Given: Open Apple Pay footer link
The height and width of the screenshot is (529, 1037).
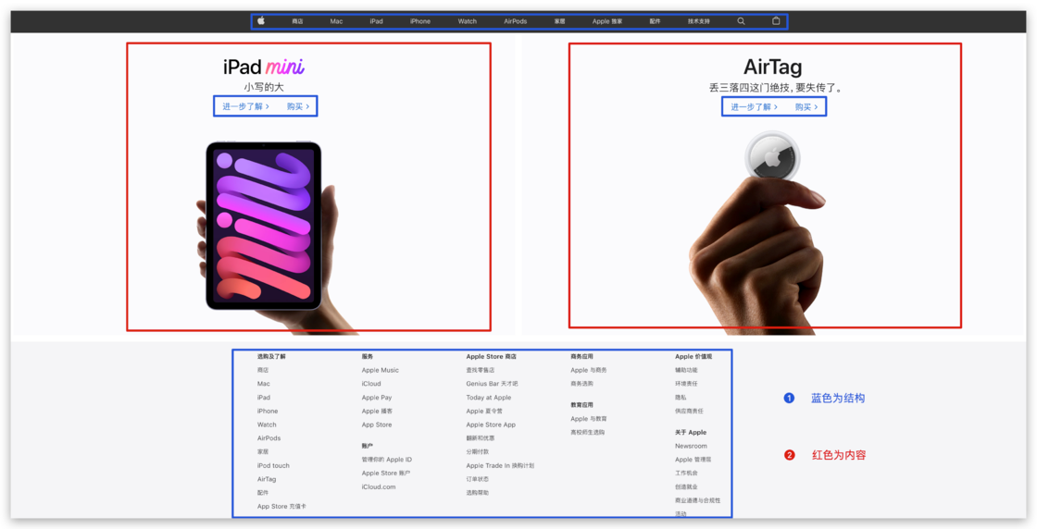Looking at the screenshot, I should click(377, 398).
